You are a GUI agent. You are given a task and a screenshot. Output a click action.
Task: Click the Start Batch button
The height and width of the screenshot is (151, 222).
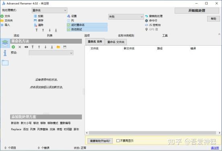click(197, 10)
